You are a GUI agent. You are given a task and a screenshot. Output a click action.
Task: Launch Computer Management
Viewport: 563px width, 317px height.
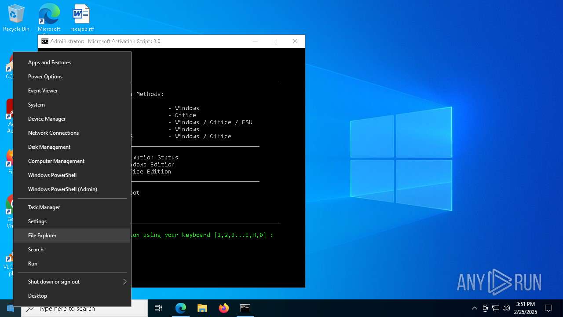[73, 161]
